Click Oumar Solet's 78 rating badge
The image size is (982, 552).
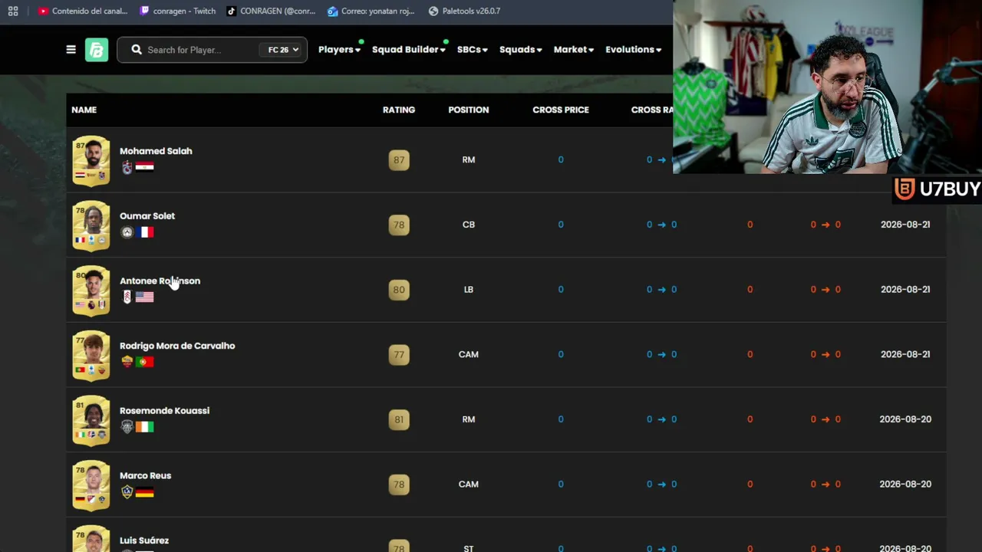click(x=399, y=225)
